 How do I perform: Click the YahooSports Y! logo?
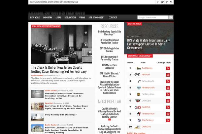point(139,81)
